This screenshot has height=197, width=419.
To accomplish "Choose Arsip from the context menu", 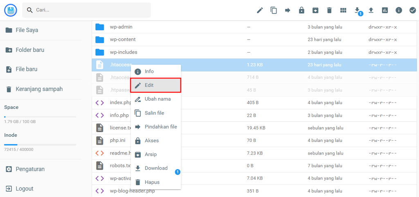I will point(156,155).
